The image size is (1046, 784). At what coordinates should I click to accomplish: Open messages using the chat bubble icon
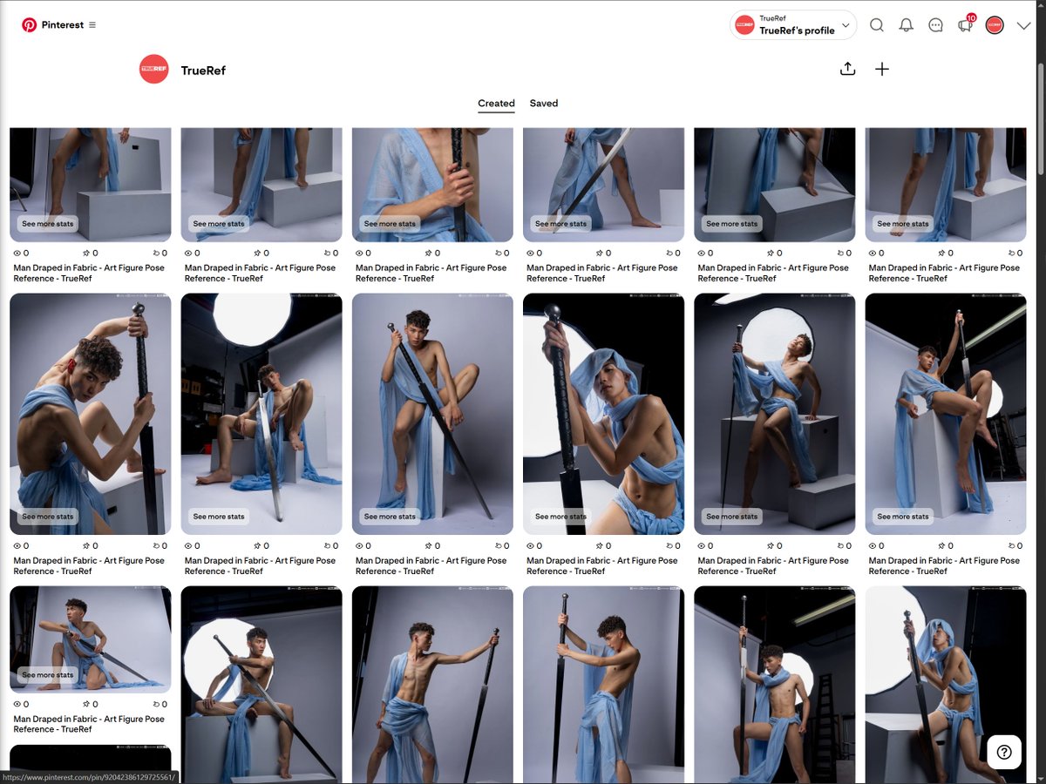935,25
